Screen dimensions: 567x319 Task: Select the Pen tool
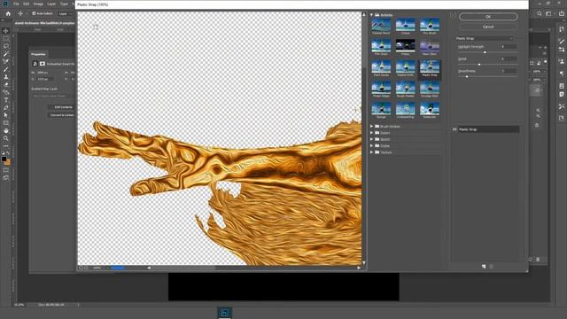pos(6,107)
